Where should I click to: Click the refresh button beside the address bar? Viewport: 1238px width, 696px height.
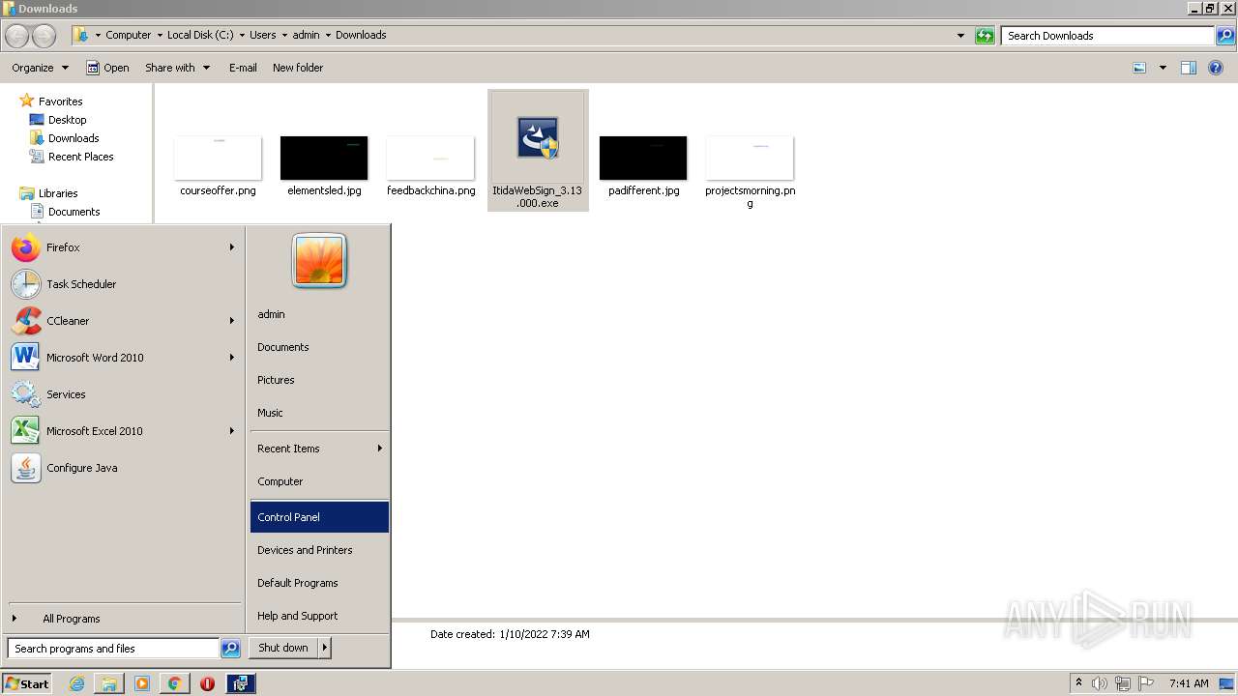click(985, 36)
